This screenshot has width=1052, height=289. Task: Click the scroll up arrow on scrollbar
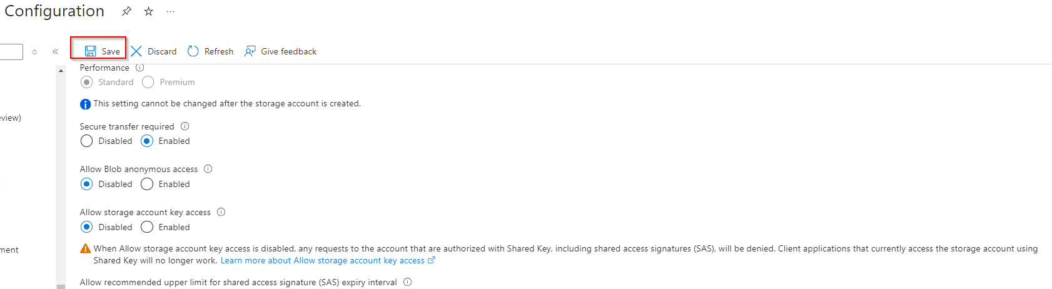(61, 71)
